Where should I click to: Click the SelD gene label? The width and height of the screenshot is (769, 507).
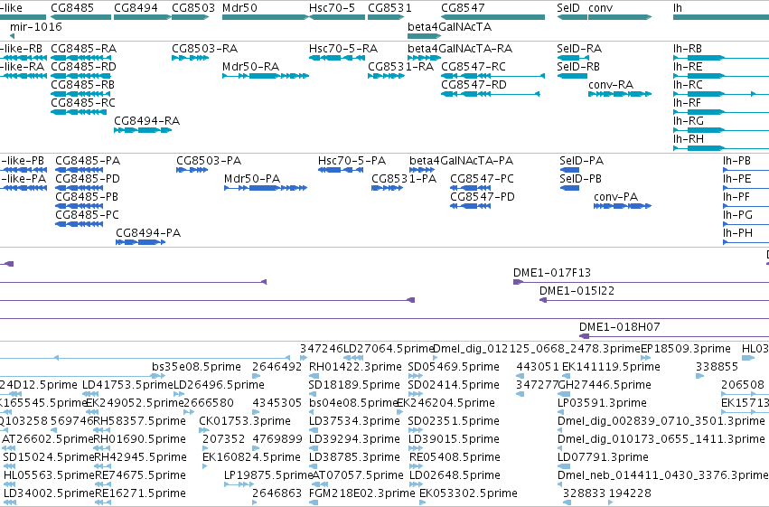coord(568,8)
